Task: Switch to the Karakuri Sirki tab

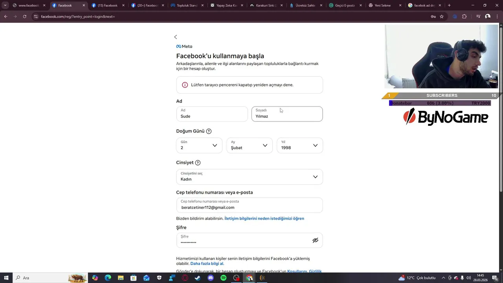Action: [263, 6]
